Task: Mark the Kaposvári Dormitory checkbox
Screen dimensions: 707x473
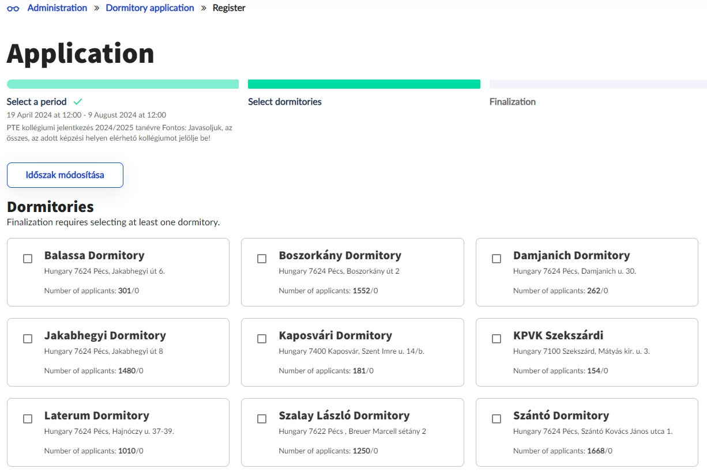Action: (x=262, y=339)
